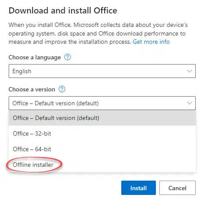The height and width of the screenshot is (201, 204).
Task: Cancel the Office installation dialog
Action: pyautogui.click(x=178, y=188)
